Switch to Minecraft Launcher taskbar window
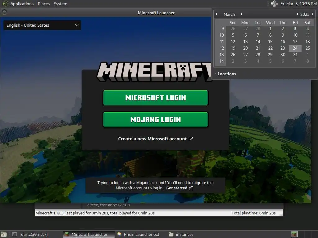The image size is (318, 238). pos(89,234)
